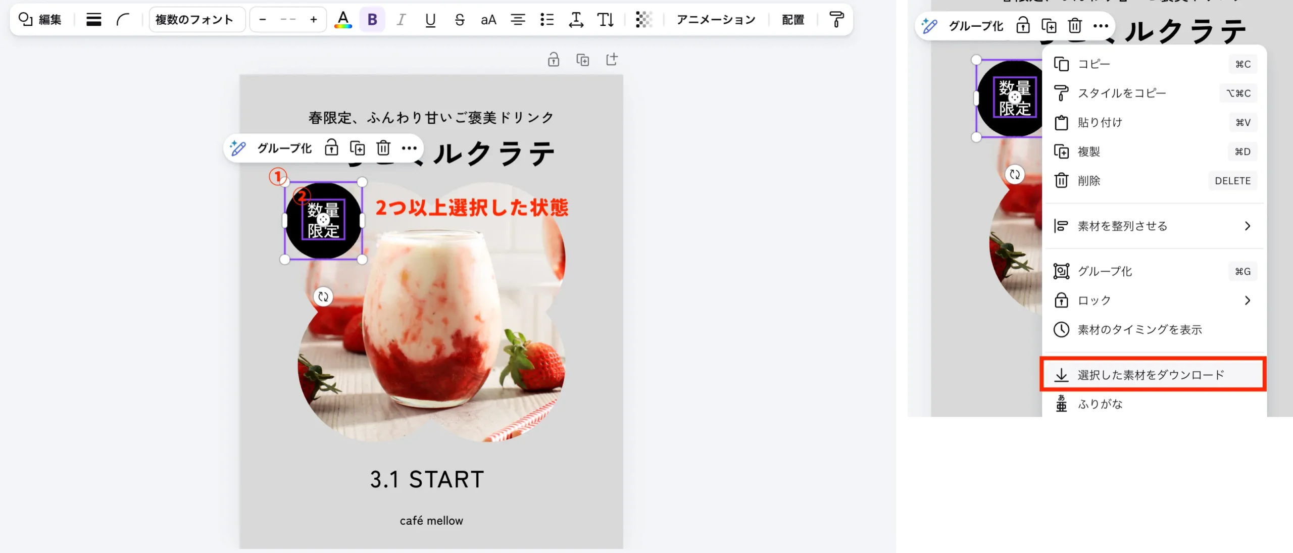Click the page lock icon above canvas
This screenshot has width=1293, height=553.
[x=554, y=60]
